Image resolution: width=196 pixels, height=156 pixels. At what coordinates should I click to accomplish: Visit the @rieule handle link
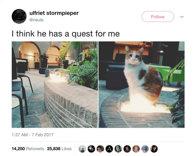[x=36, y=20]
